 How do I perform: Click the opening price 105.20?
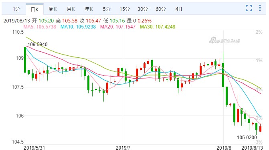click(x=46, y=21)
